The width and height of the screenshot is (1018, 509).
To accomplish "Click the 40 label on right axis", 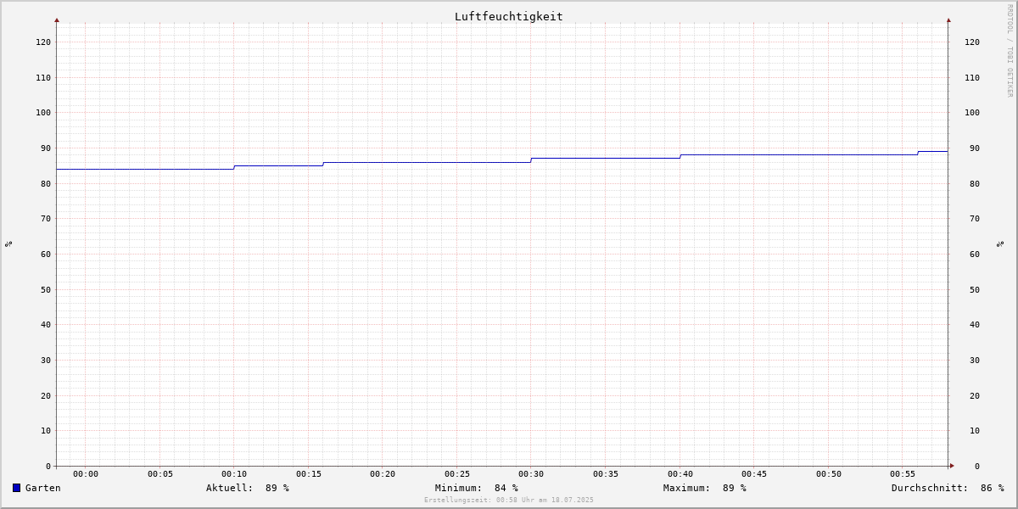I will click(x=975, y=325).
